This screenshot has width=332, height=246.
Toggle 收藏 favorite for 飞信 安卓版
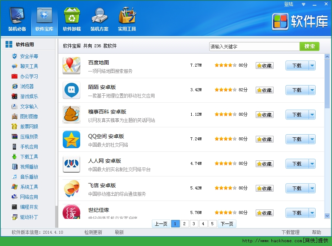click(264, 188)
